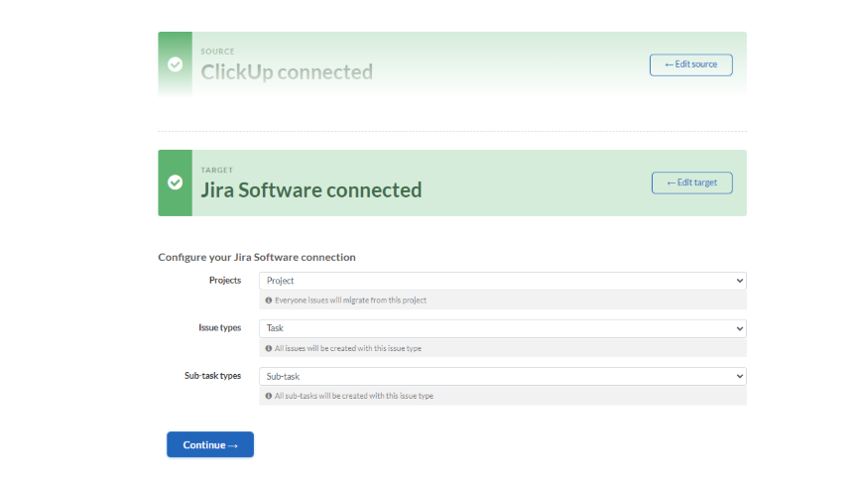The image size is (863, 490).
Task: Click the Jira Software connected heading
Action: coord(310,189)
